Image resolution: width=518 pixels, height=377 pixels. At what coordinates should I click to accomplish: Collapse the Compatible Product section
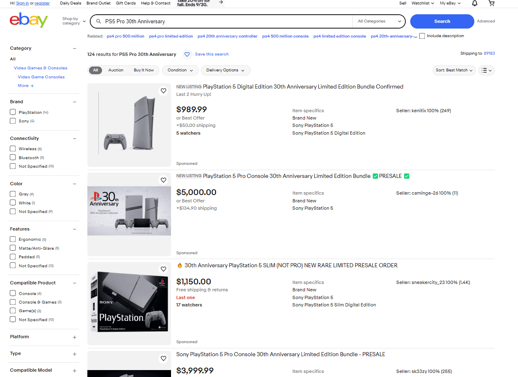74,283
